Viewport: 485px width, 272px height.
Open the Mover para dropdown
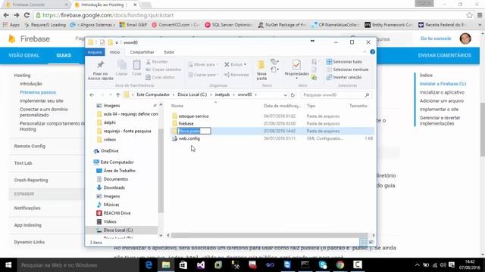(x=203, y=64)
